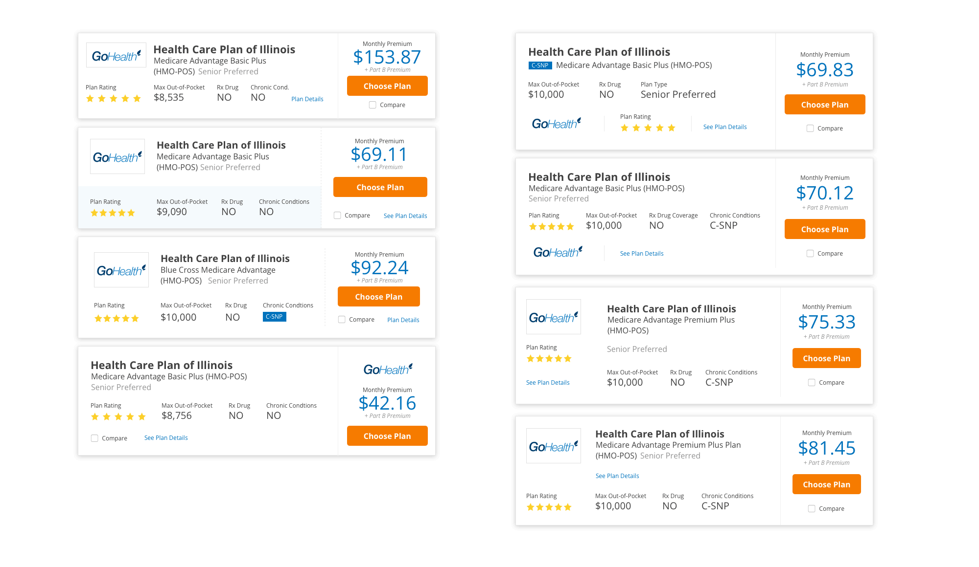Select the Compare checkbox on the $92.24 plan
Screen dimensions: 979x567
point(342,320)
